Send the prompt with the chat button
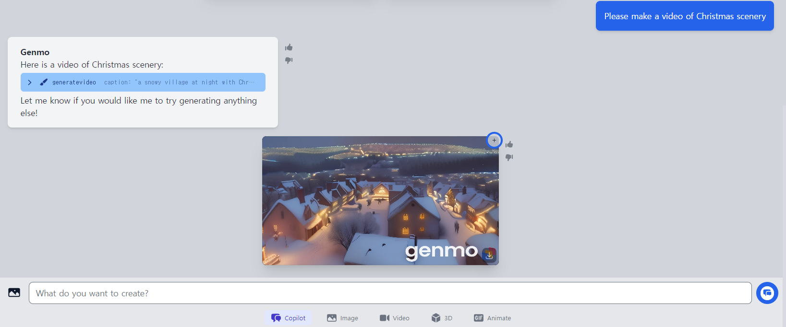Viewport: 786px width, 327px height. click(x=767, y=293)
